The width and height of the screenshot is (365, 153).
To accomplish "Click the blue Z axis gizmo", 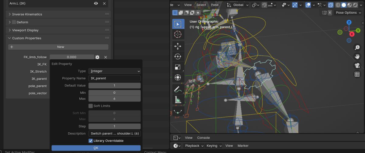I will point(349,22).
